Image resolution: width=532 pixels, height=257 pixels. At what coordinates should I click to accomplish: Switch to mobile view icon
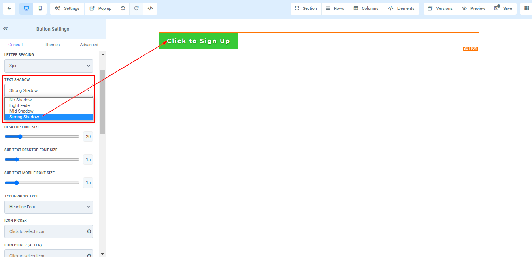(40, 8)
